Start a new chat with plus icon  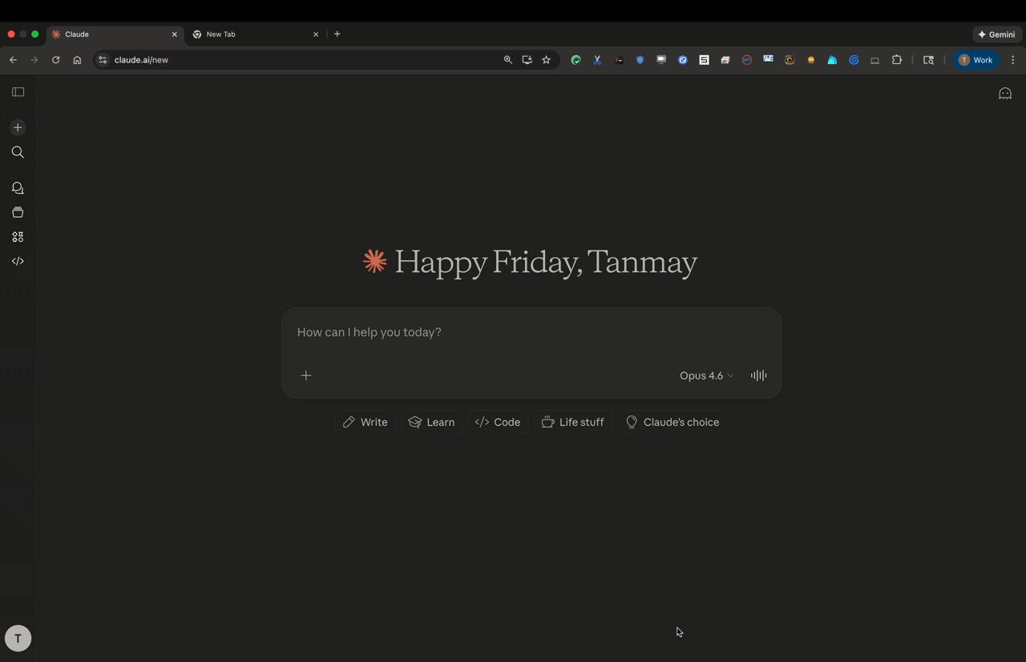click(x=18, y=128)
